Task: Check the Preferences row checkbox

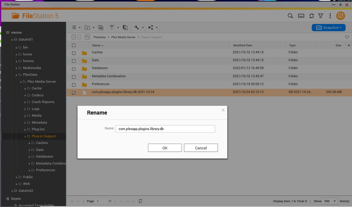Action: pos(74,85)
